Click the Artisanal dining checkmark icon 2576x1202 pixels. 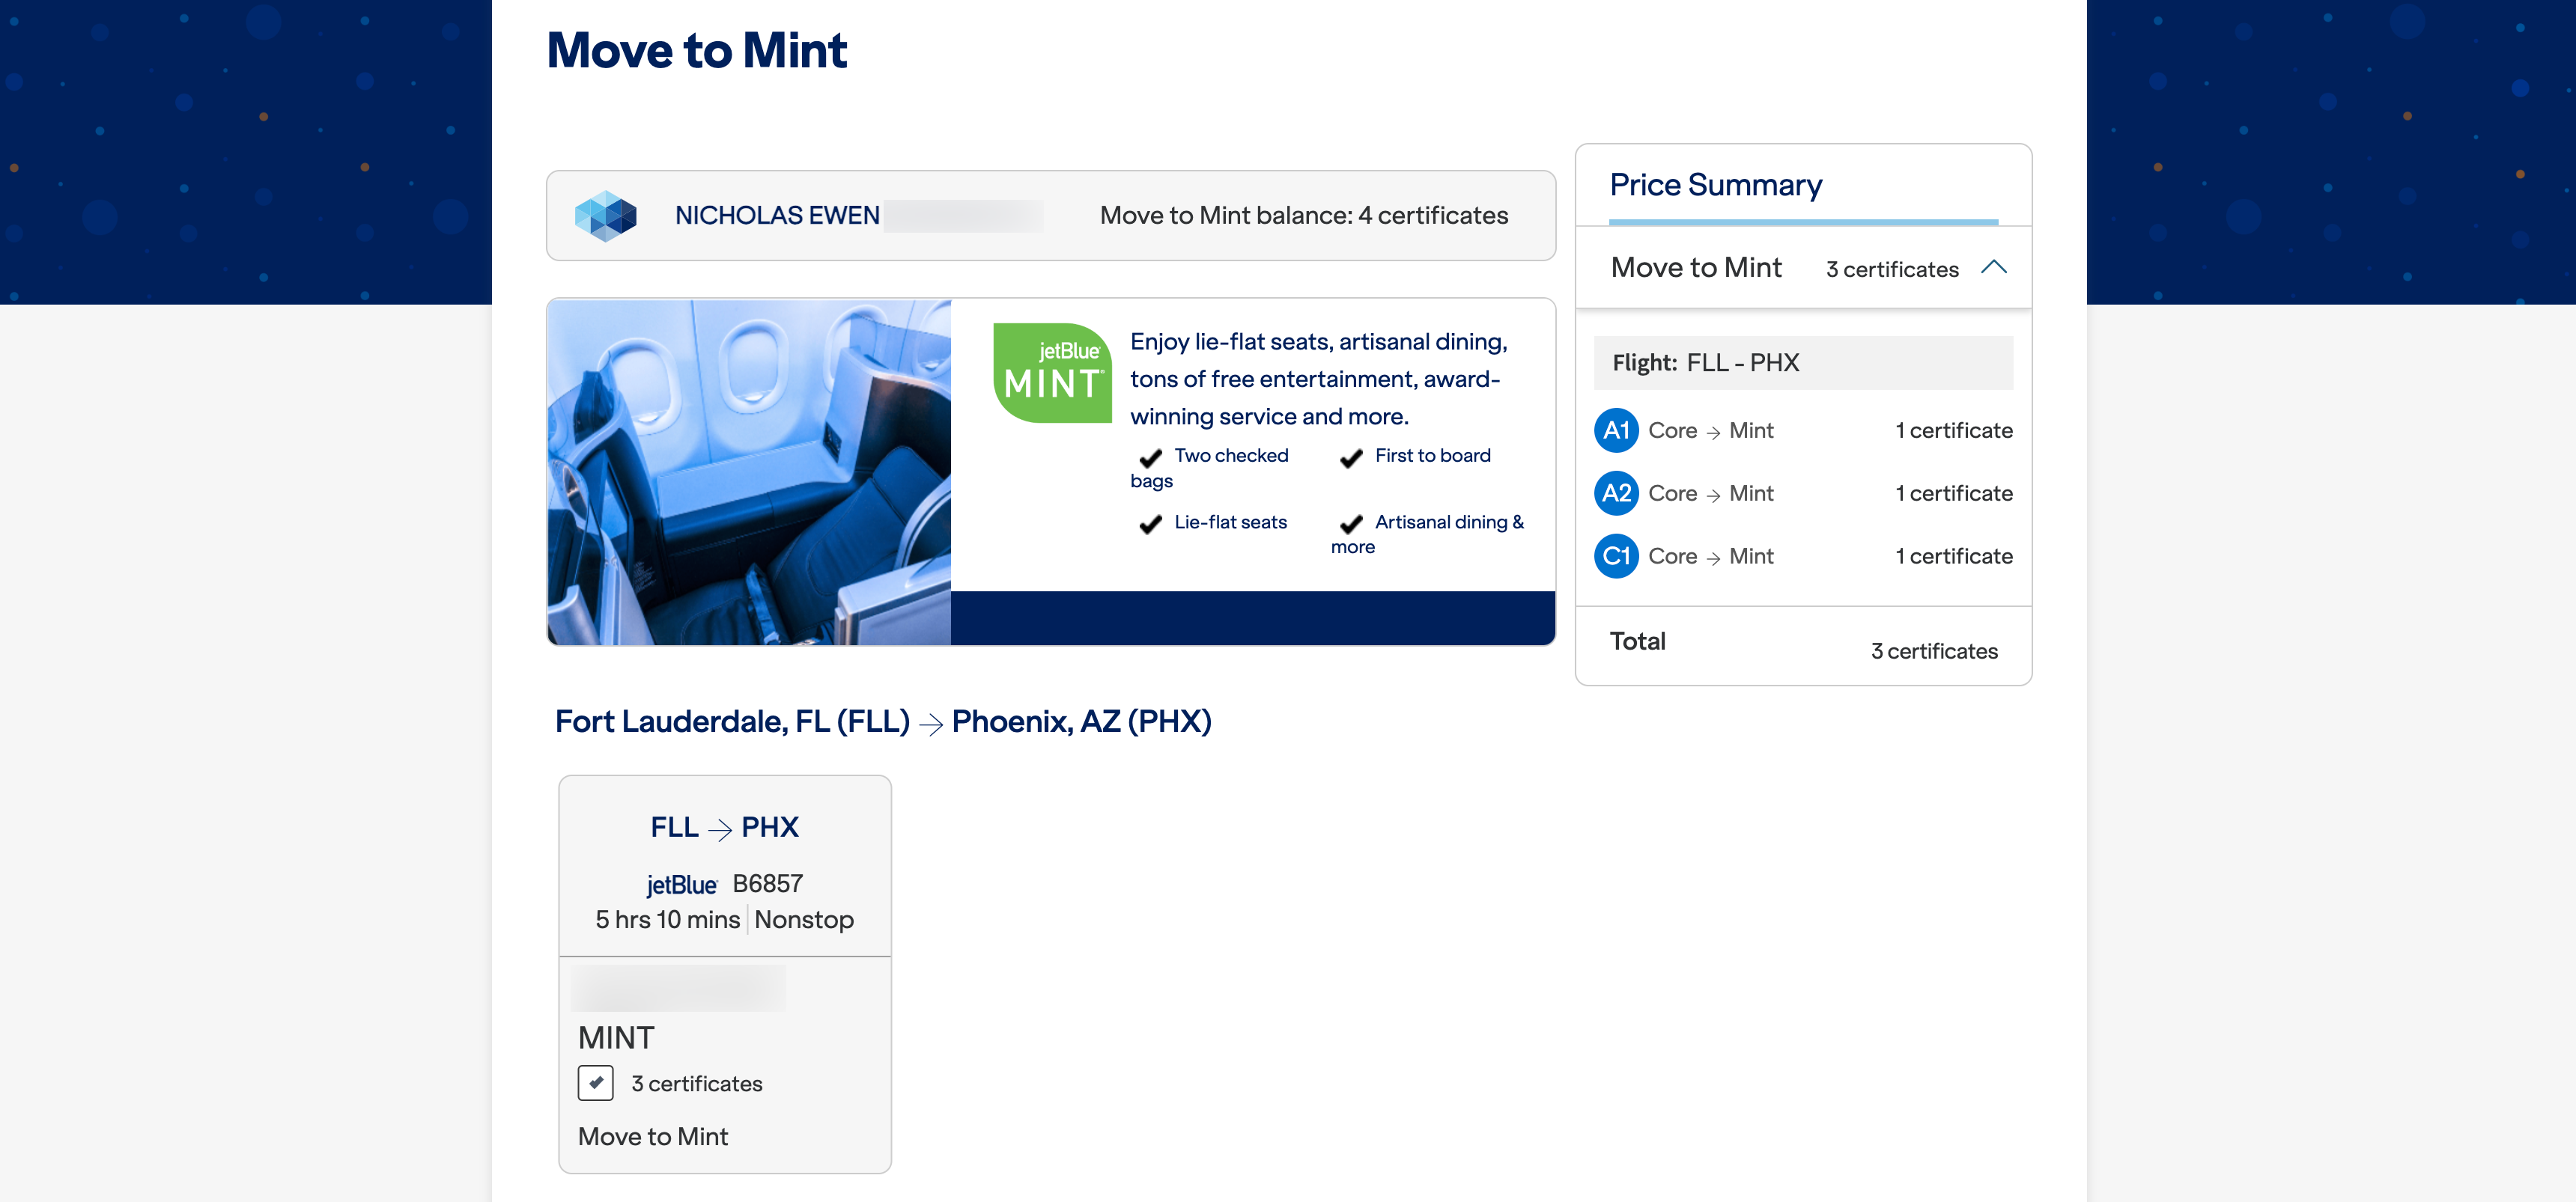pos(1351,524)
